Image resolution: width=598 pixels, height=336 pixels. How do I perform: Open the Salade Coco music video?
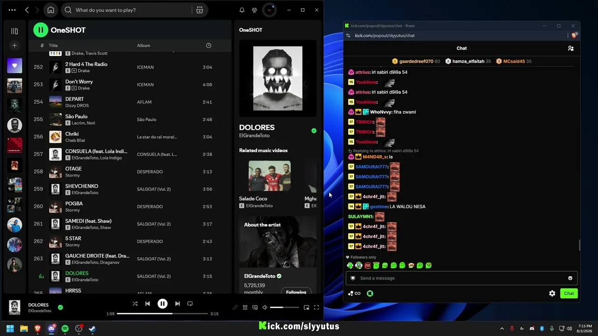(x=270, y=176)
